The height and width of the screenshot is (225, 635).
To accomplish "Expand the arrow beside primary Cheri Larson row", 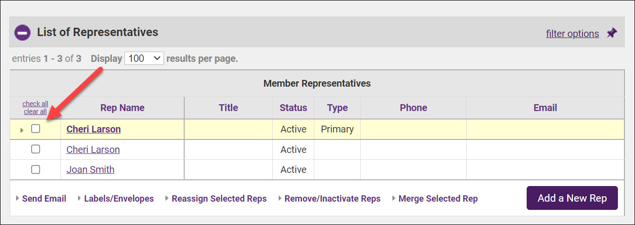I will click(21, 130).
